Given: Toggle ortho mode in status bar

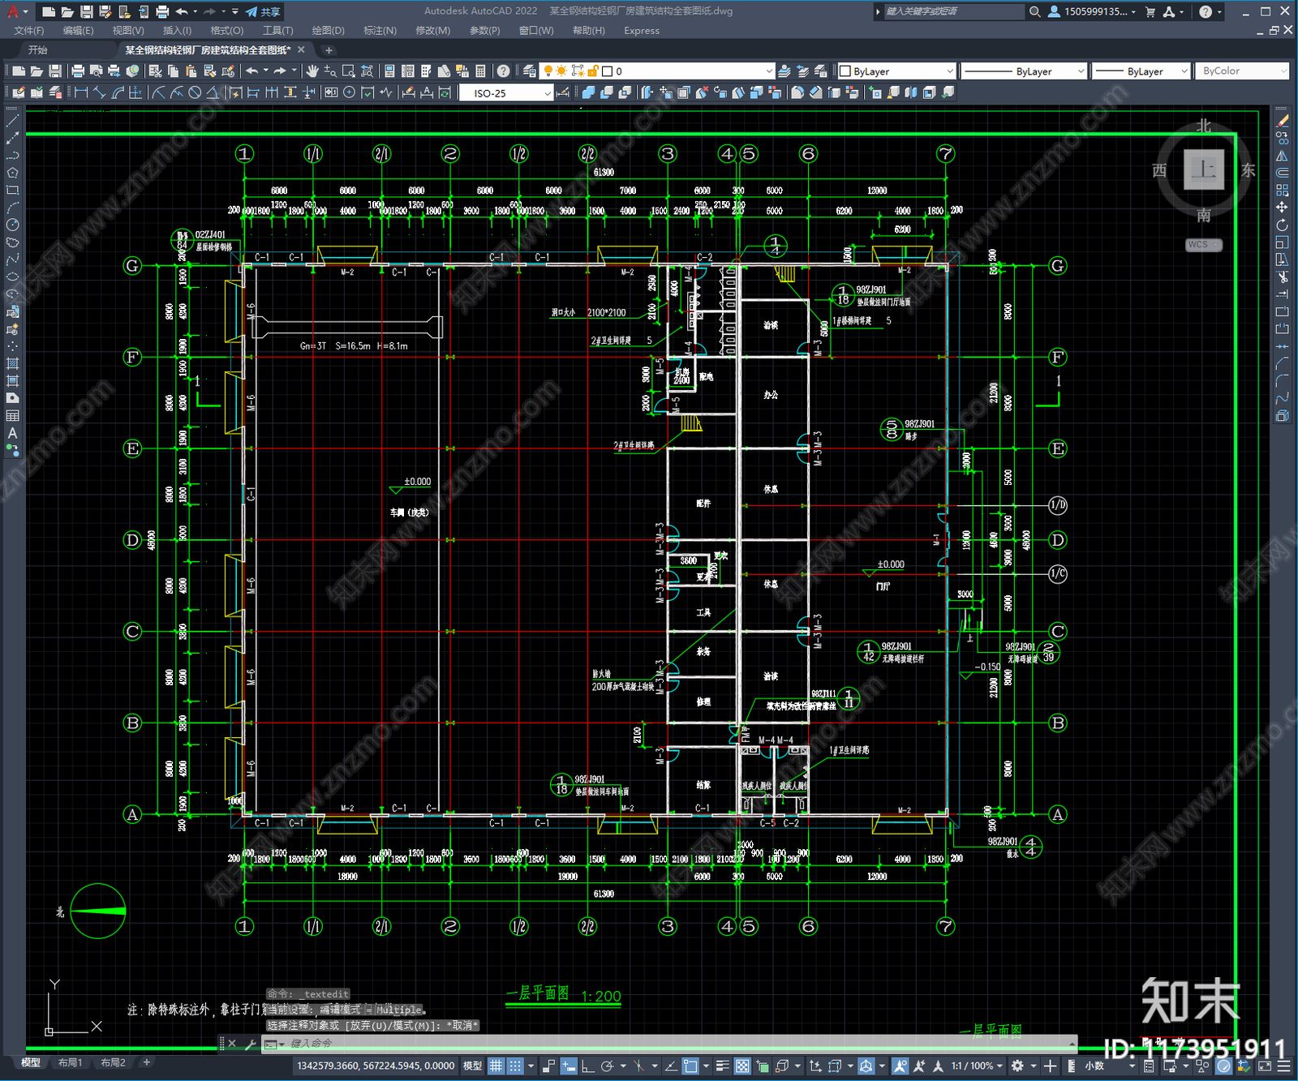Looking at the screenshot, I should 587,1066.
